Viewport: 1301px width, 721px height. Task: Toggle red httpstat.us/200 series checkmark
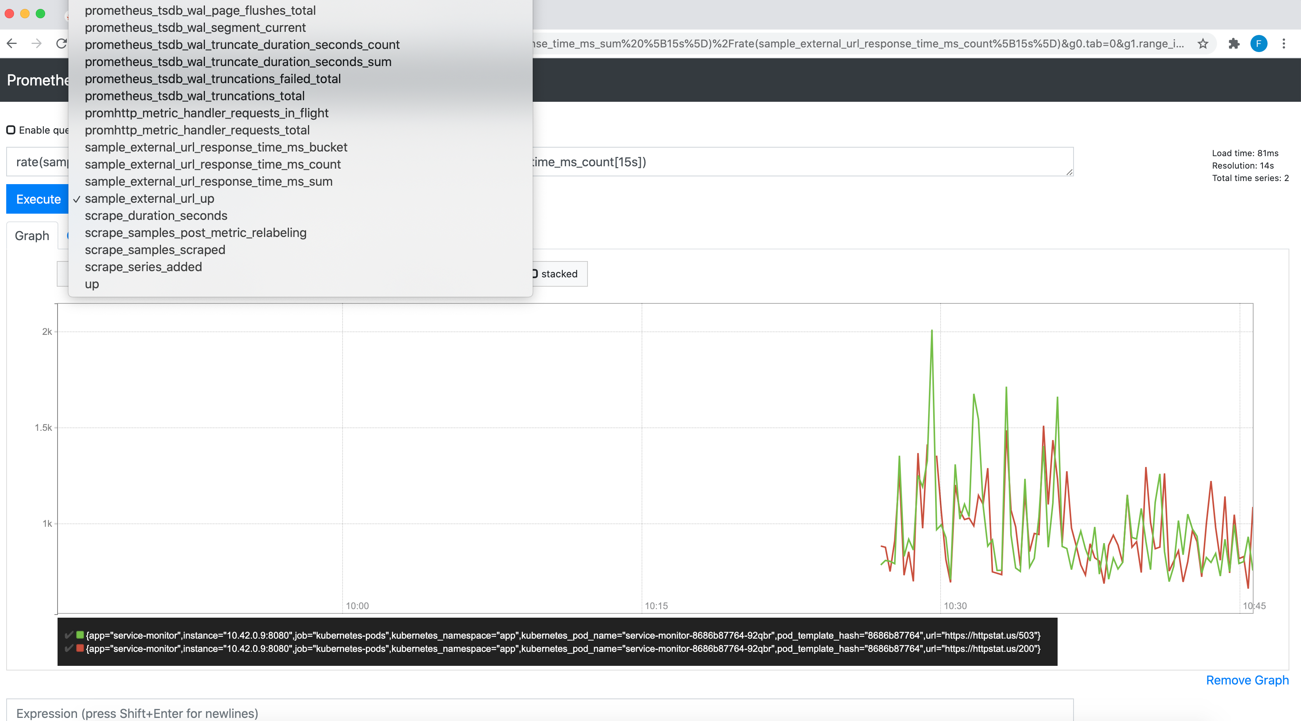tap(69, 648)
